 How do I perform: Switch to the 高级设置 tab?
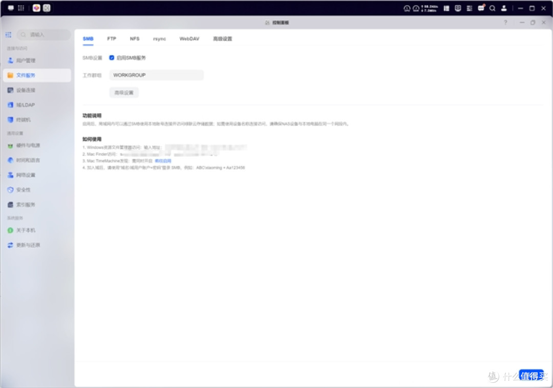223,39
